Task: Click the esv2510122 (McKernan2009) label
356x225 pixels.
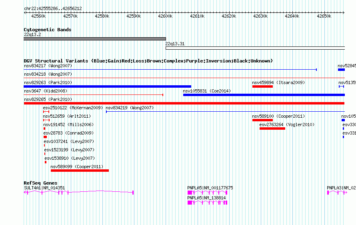Action: [x=73, y=108]
